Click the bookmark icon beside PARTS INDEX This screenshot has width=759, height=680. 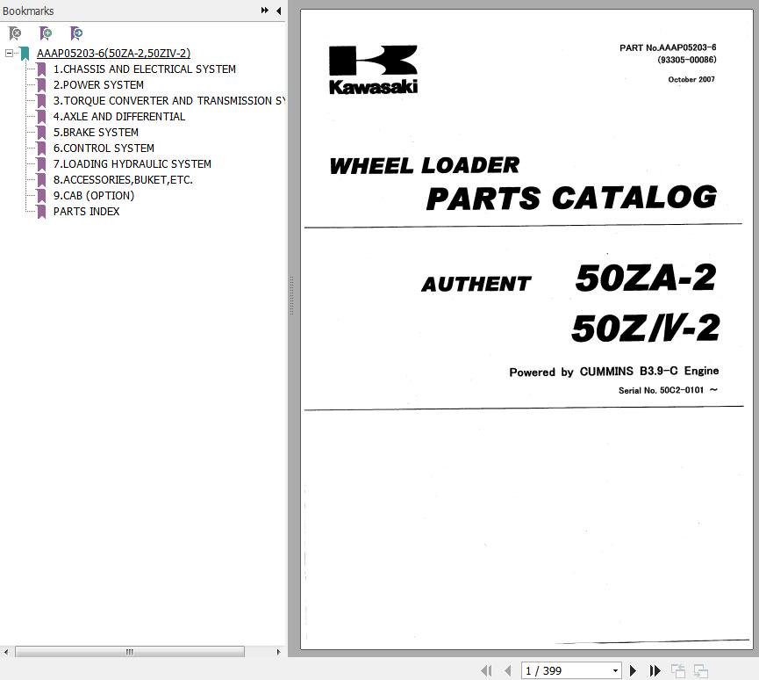point(41,212)
